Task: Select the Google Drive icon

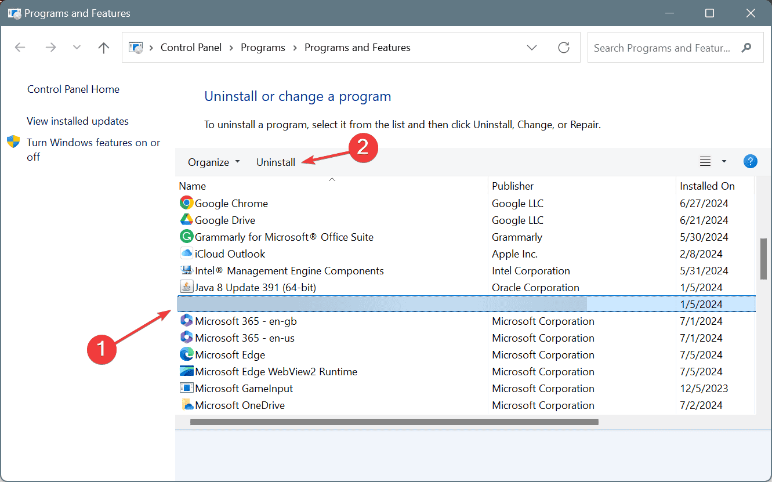Action: pyautogui.click(x=186, y=220)
